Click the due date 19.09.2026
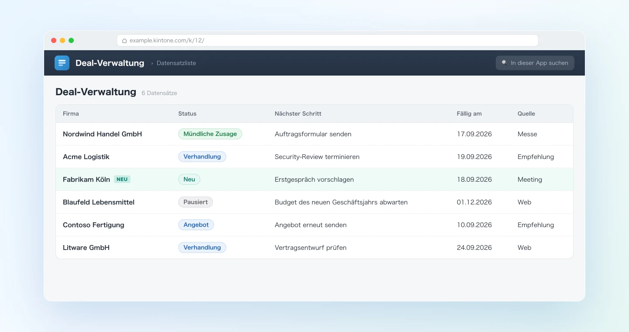Viewport: 629px width, 332px height. click(474, 157)
